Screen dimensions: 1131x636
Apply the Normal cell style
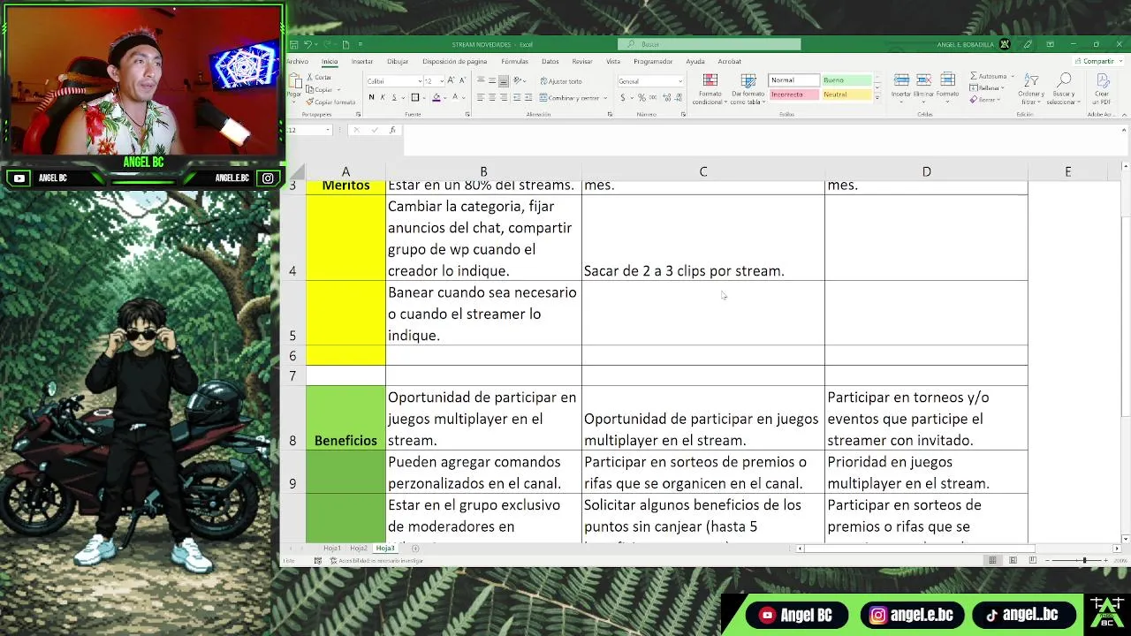pyautogui.click(x=794, y=79)
